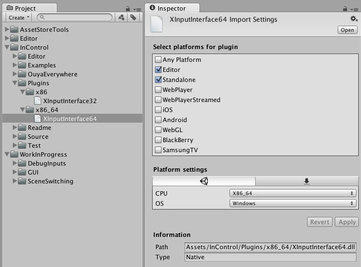
Task: Enable the BlackBerry platform checkbox
Action: coord(158,140)
